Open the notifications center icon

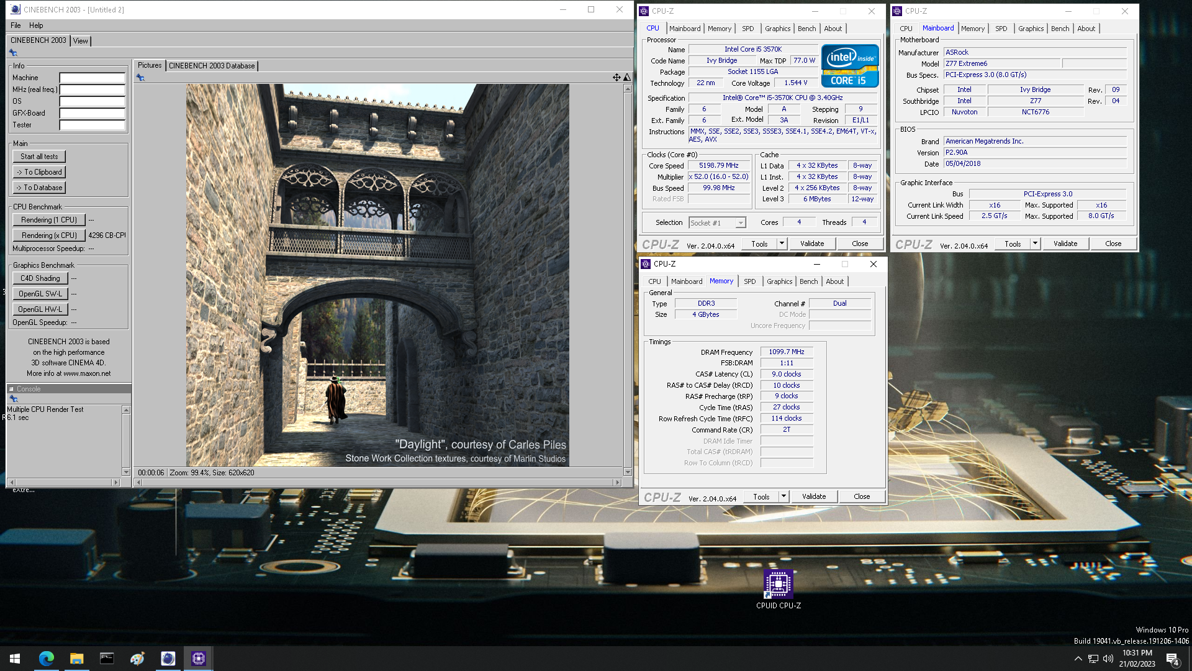[1172, 659]
